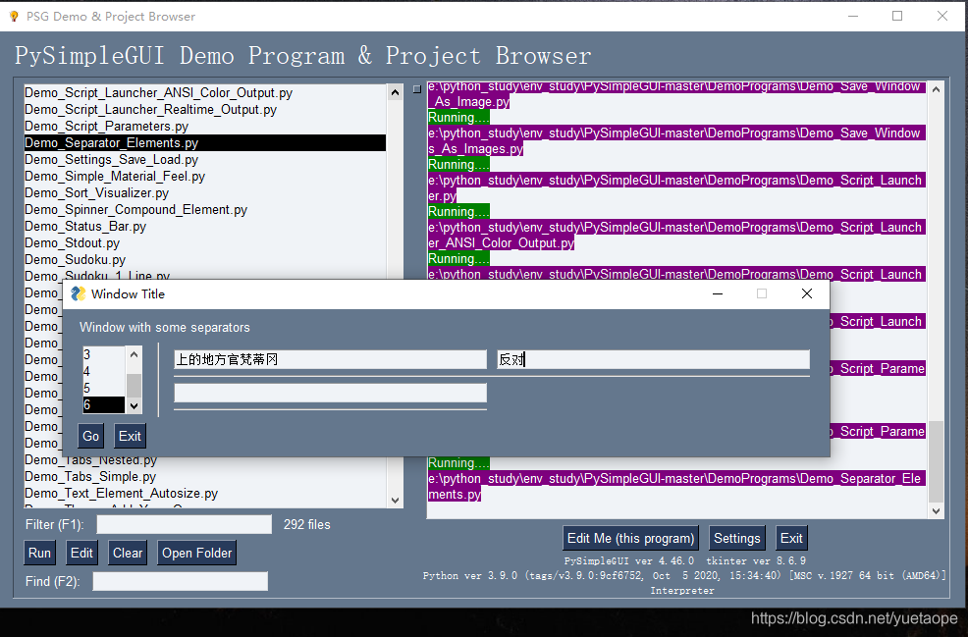Click the output panel scrollbar thumb
The width and height of the screenshot is (968, 637).
936,461
